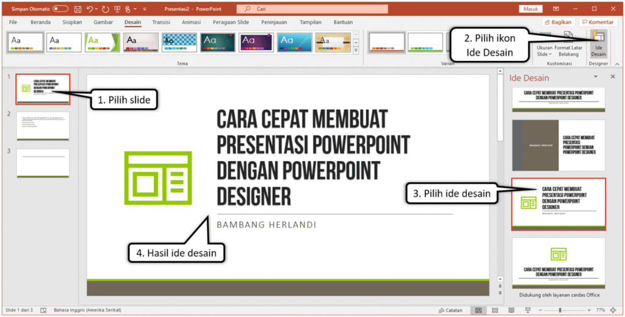Open Ide Desain pane options dropdown
Screen dimensions: 625x317
[x=596, y=76]
